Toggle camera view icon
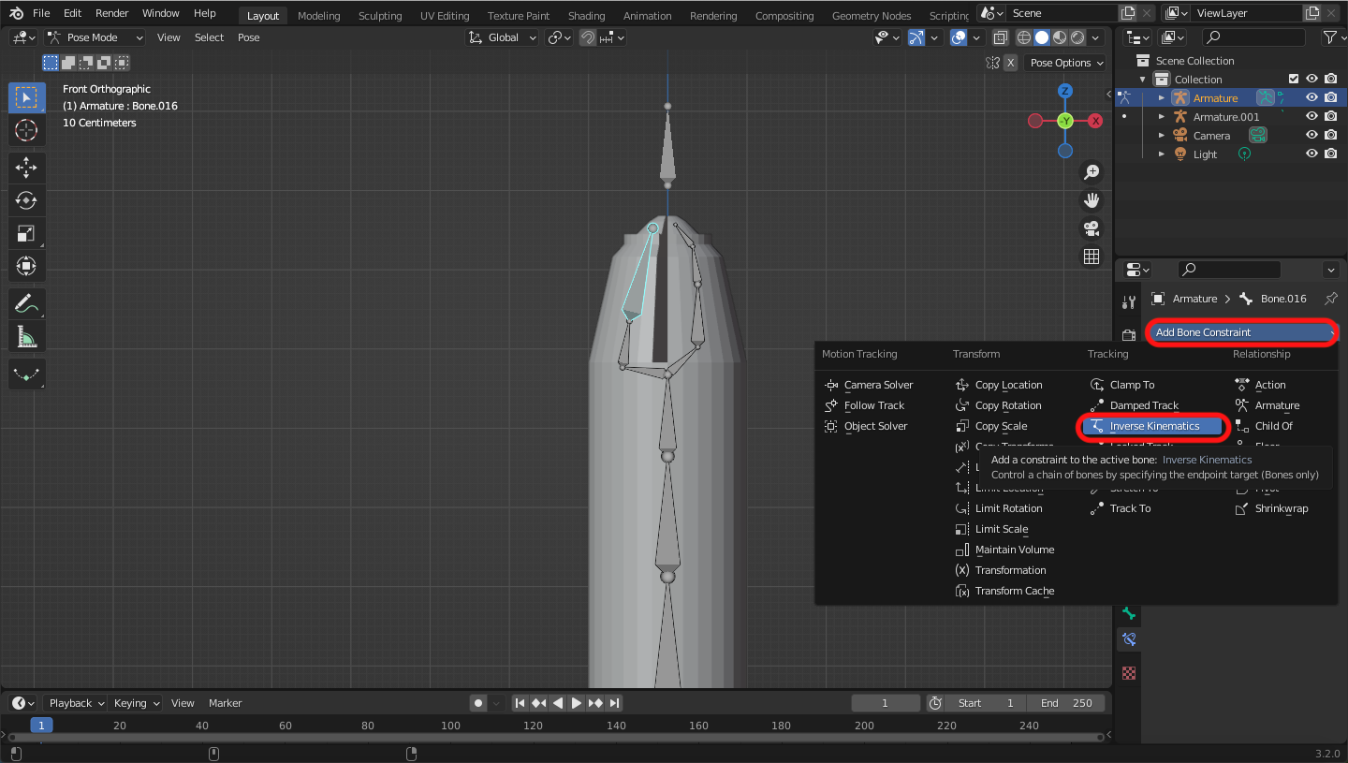 coord(1092,228)
